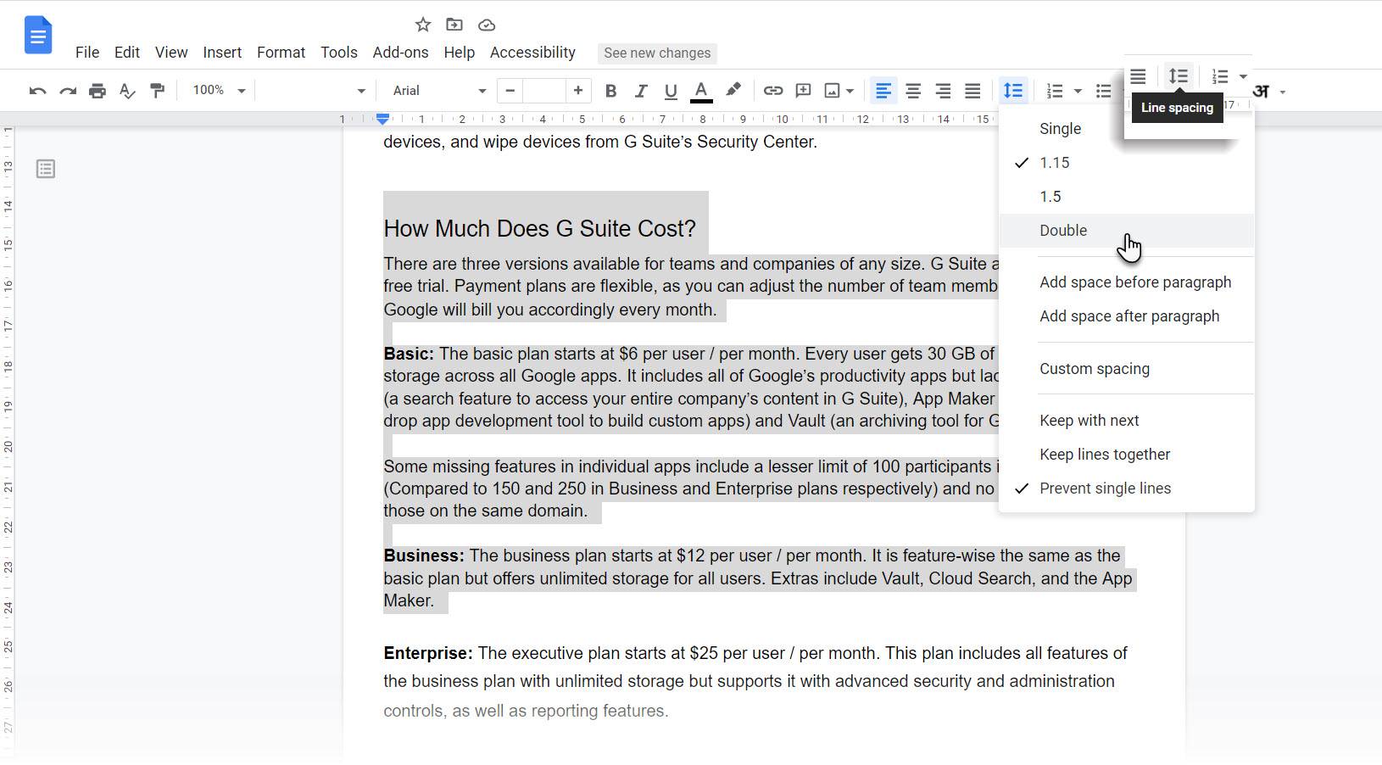Image resolution: width=1382 pixels, height=765 pixels.
Task: Click the text color underlined A
Action: pos(701,91)
